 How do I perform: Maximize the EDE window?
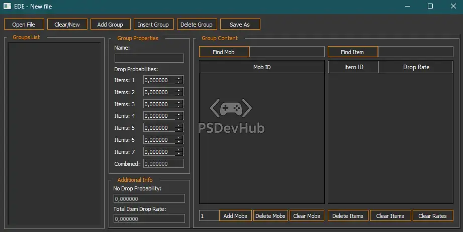[x=430, y=6]
